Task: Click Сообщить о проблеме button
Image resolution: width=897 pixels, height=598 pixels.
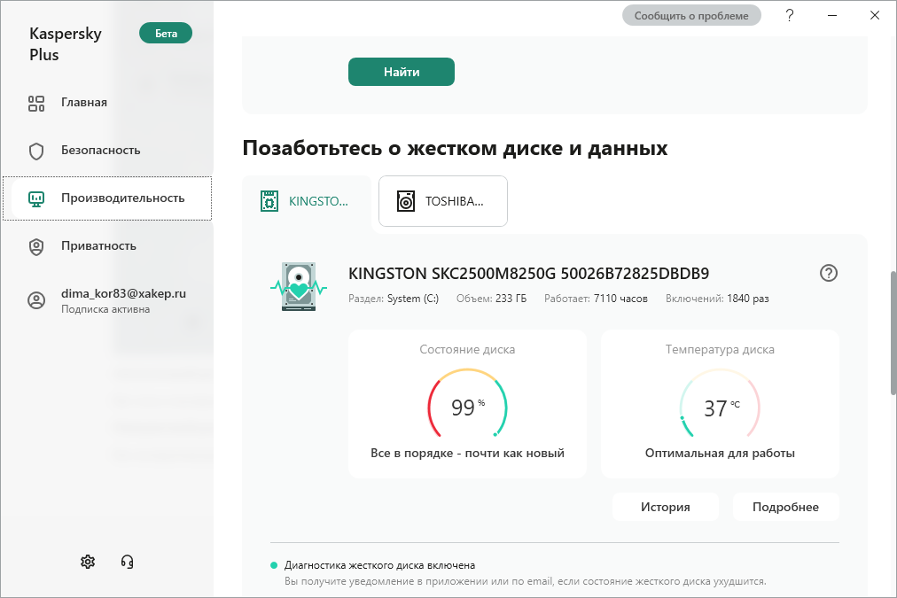Action: (691, 16)
